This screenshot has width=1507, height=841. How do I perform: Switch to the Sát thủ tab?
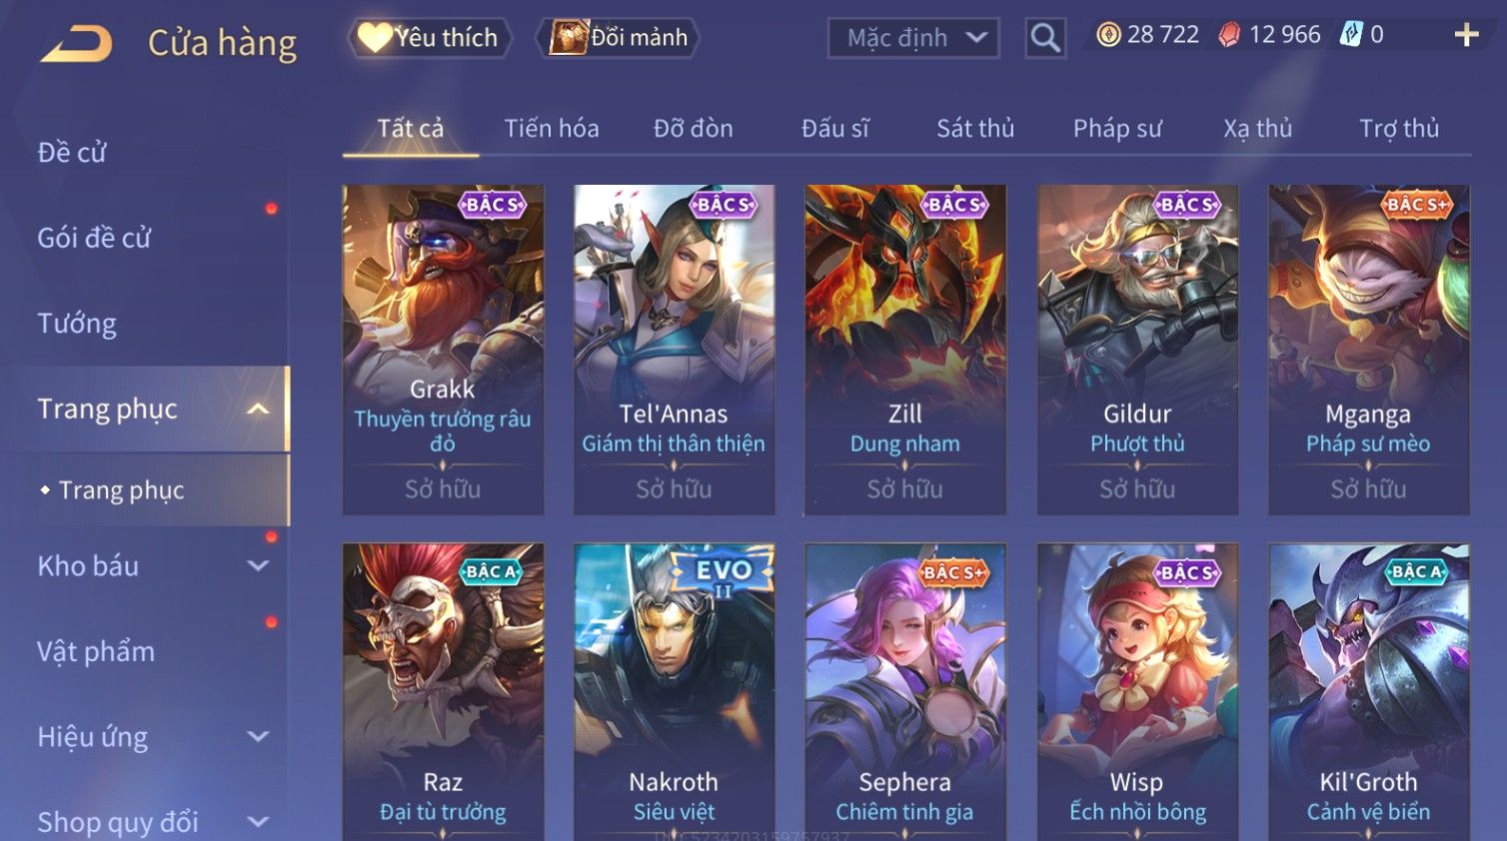coord(975,129)
